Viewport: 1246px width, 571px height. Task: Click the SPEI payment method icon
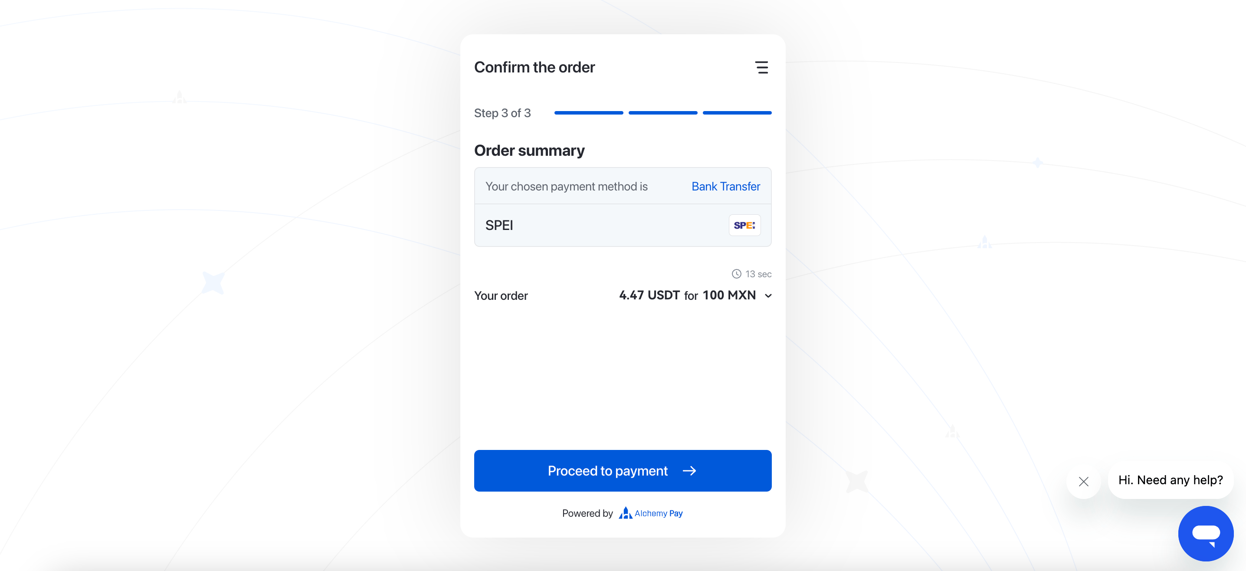[744, 225]
